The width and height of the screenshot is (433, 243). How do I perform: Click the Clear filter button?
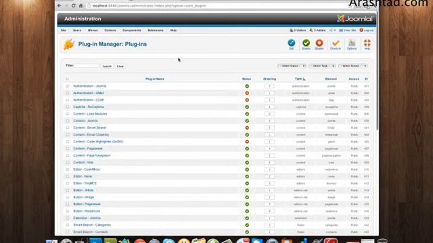point(120,66)
